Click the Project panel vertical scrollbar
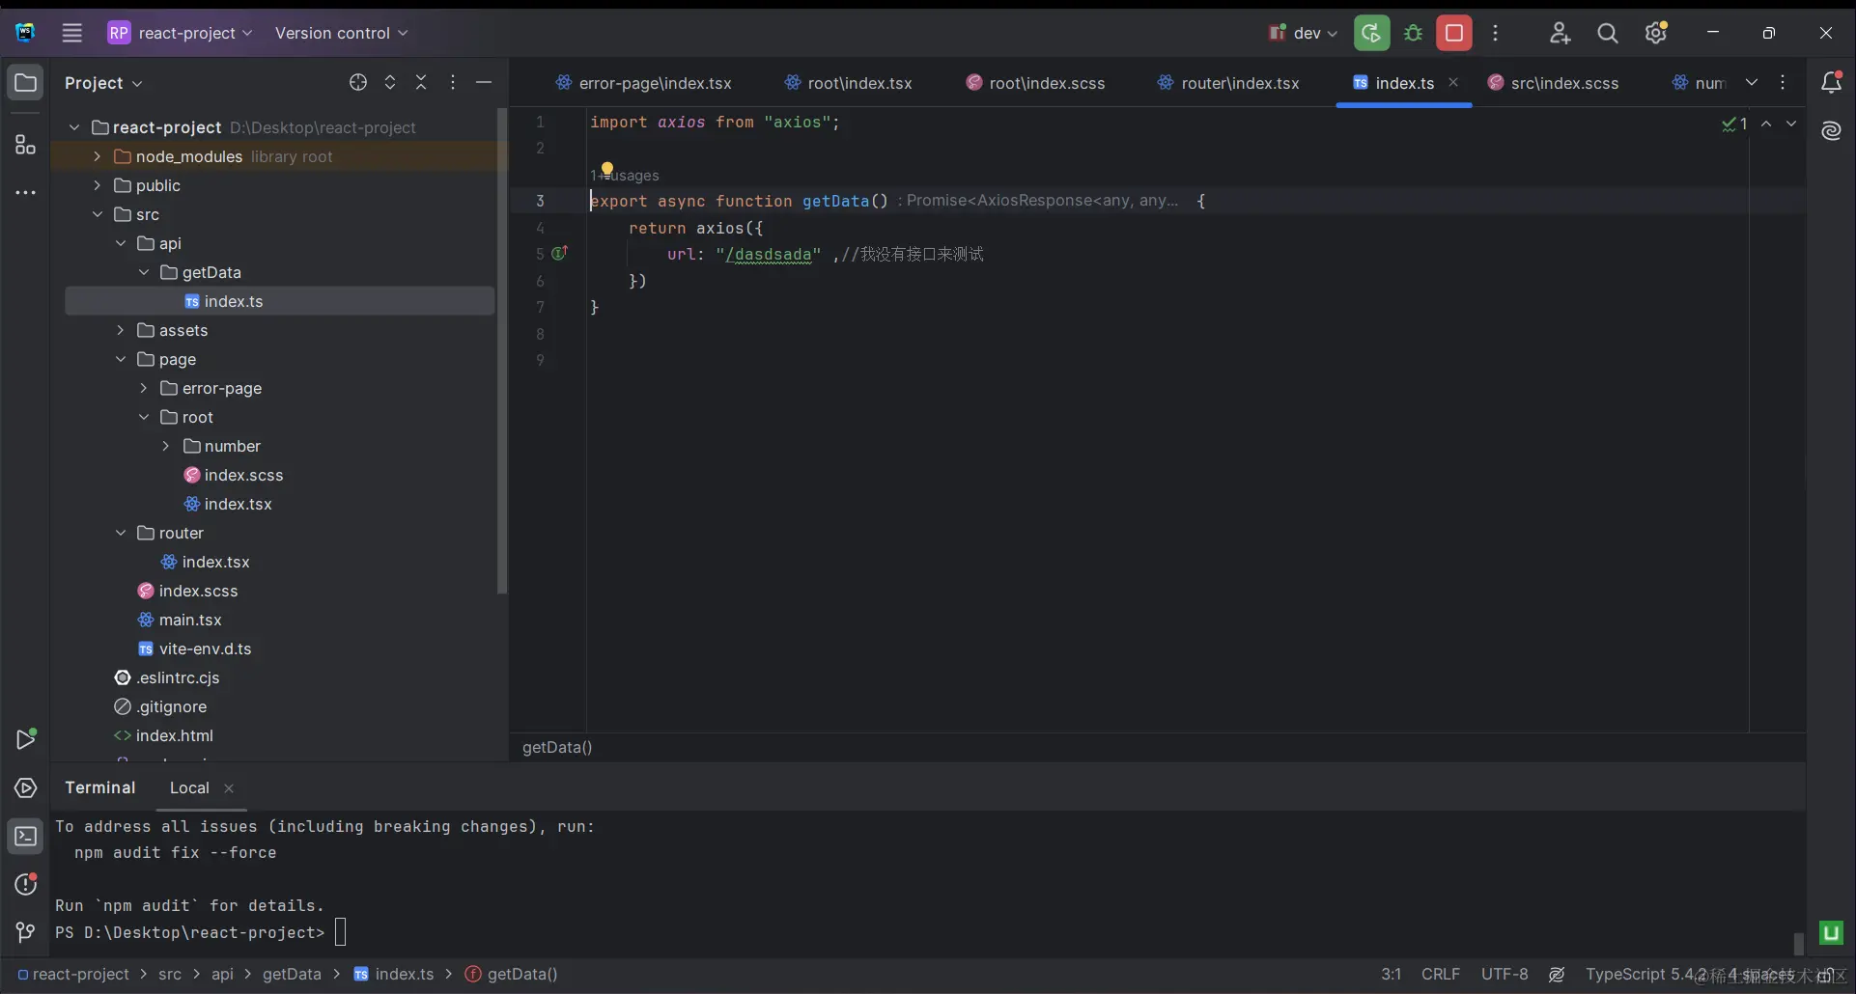This screenshot has height=994, width=1856. pyautogui.click(x=501, y=351)
